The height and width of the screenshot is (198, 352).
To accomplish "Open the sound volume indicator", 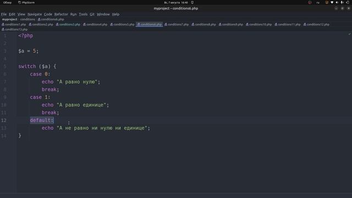I will click(x=337, y=2).
